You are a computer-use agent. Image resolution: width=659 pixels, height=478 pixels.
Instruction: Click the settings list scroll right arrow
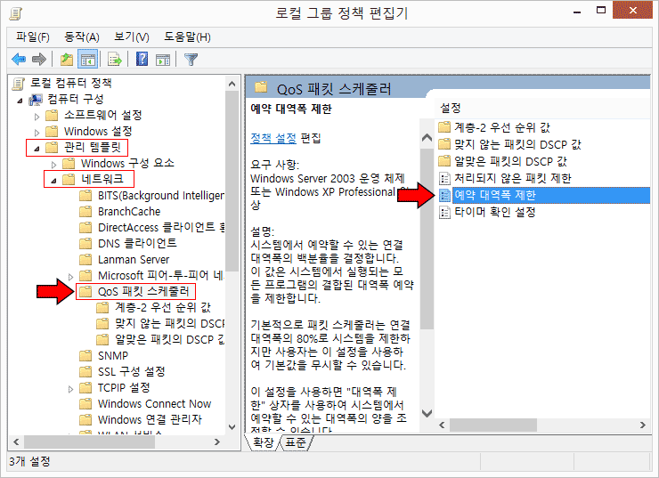643,425
